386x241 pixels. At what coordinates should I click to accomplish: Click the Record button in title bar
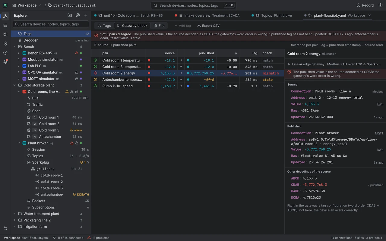coord(365,5)
